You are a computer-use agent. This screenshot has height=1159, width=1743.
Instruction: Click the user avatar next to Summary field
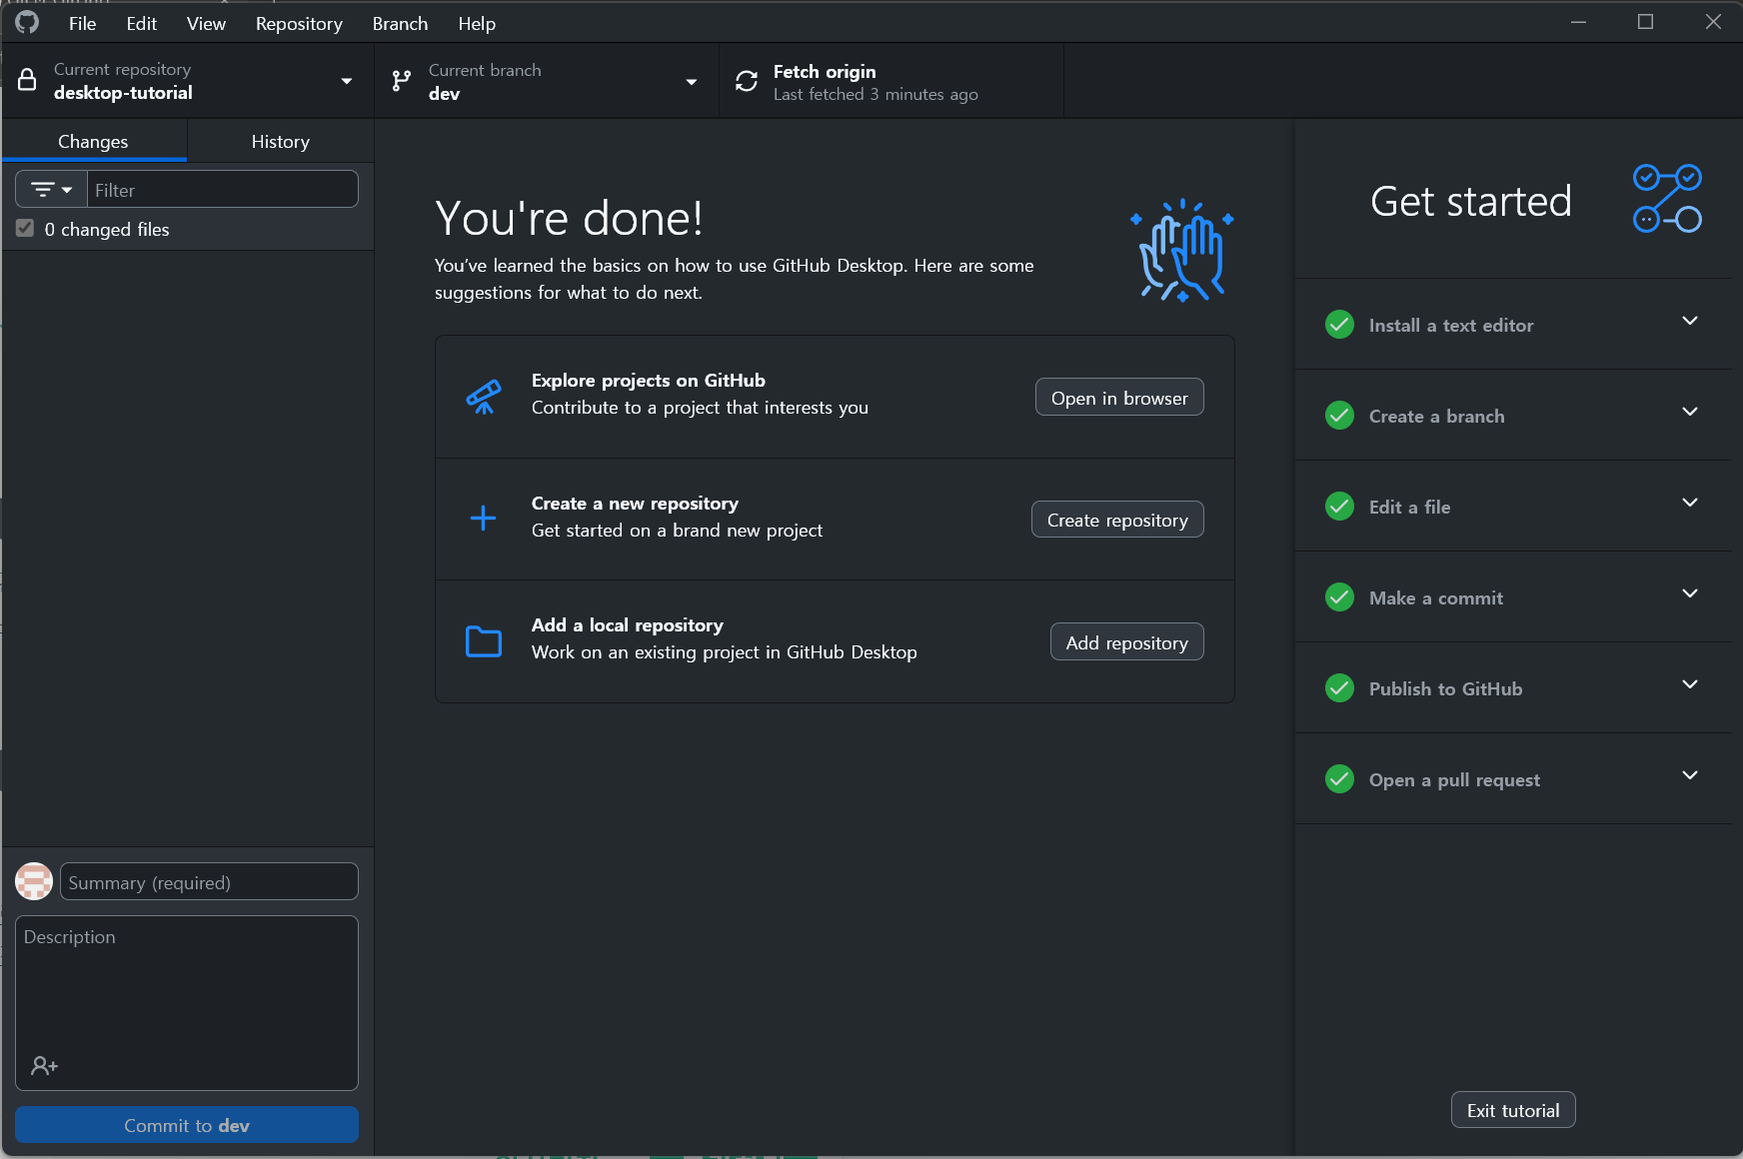[x=33, y=881]
